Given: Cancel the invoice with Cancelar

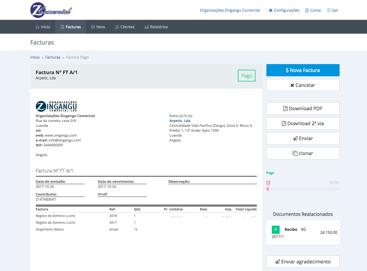Looking at the screenshot, I should (x=303, y=85).
